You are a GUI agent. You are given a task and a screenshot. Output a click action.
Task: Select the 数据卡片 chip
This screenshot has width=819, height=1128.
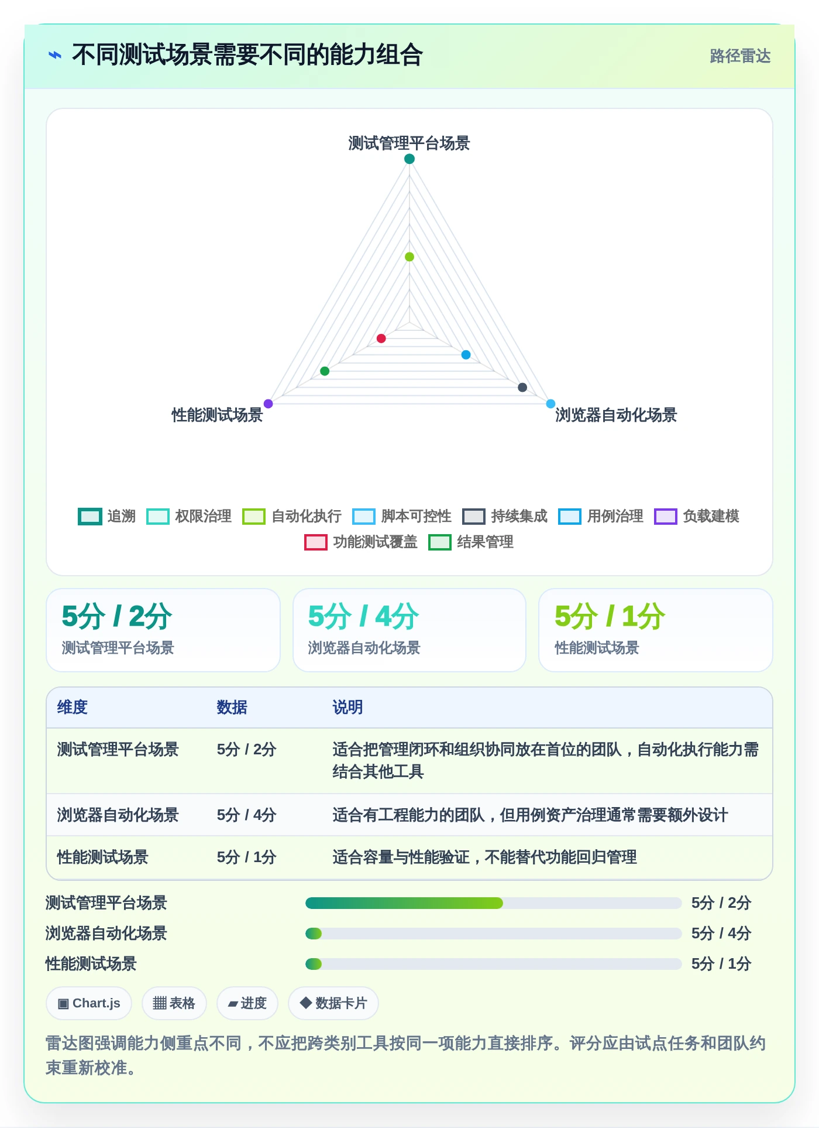[x=333, y=1003]
